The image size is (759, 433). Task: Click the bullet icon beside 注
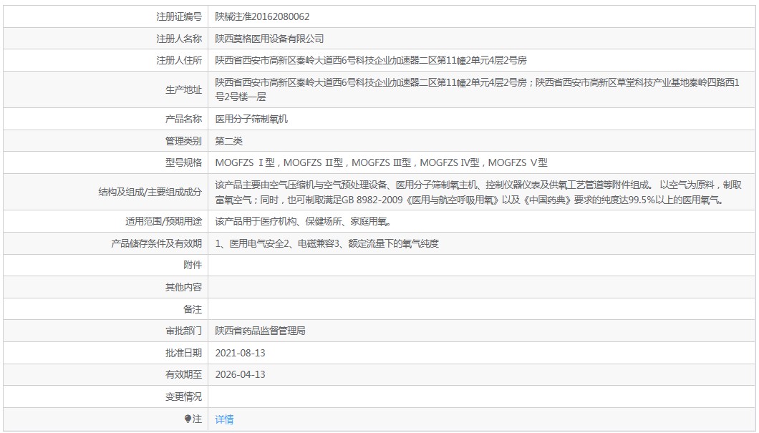(x=188, y=419)
